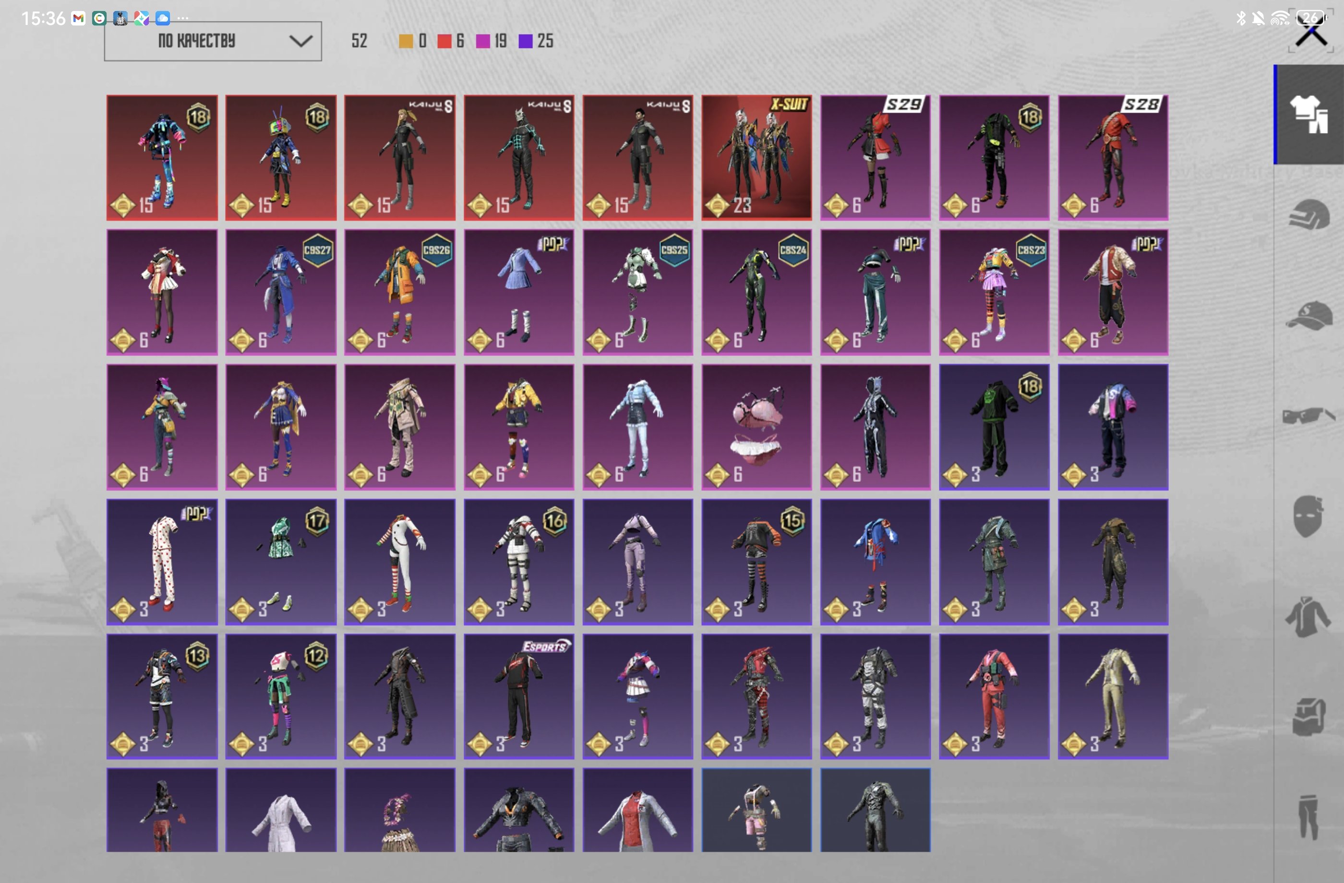Viewport: 1344px width, 883px height.
Task: Choose the C9S26 orange coat outfit
Action: pyautogui.click(x=400, y=292)
